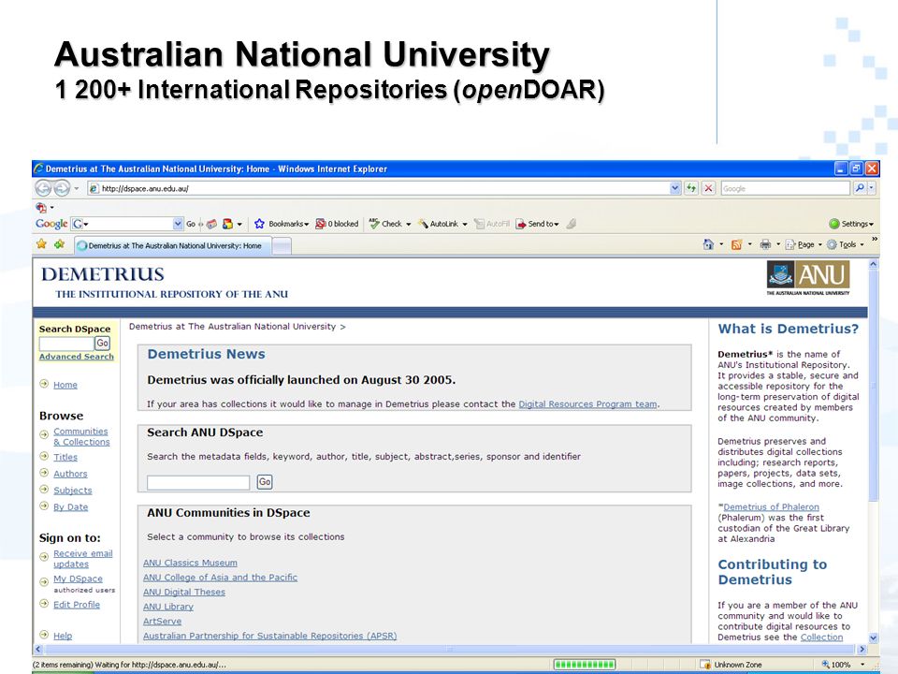Open the Home link in sidebar
This screenshot has height=674, width=898.
[65, 385]
